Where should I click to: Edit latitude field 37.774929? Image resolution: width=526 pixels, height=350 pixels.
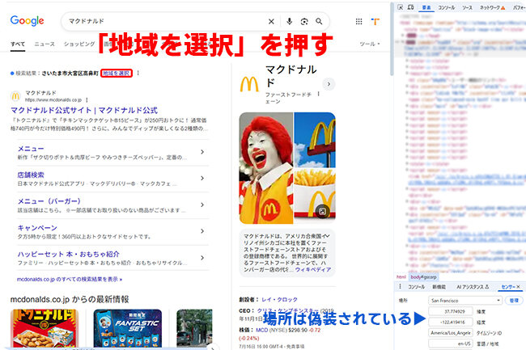coord(451,311)
